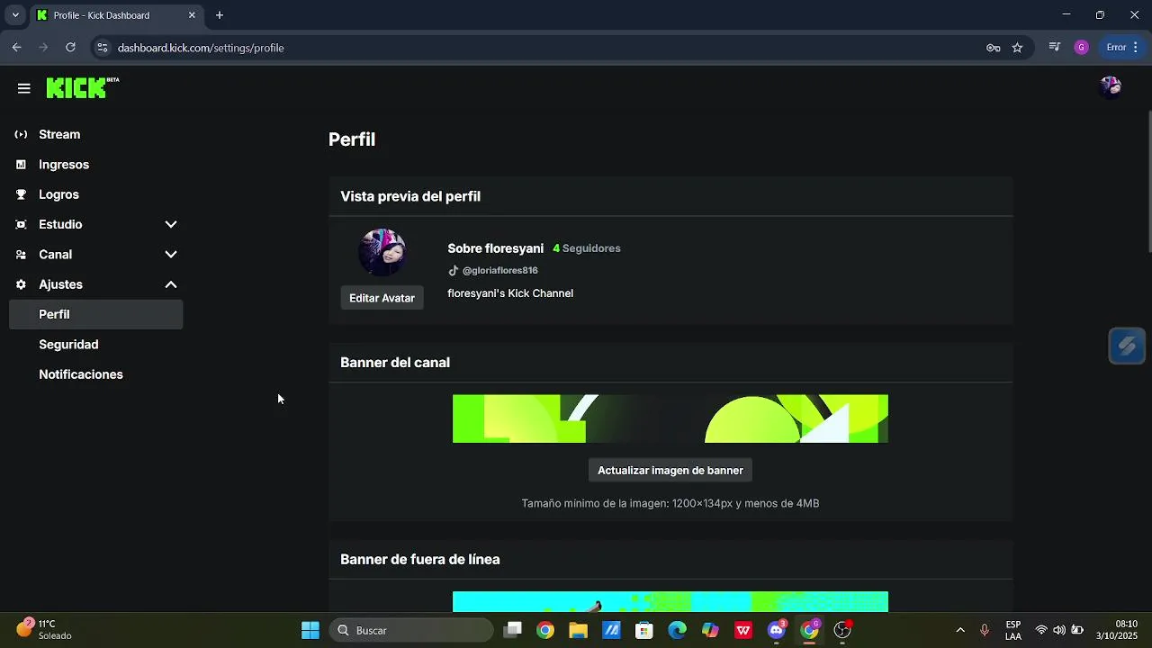Viewport: 1152px width, 648px height.
Task: Reload the page
Action: coord(70,48)
